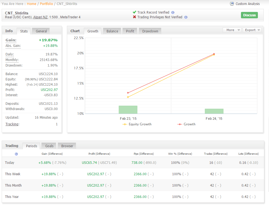Switch to the Stats tab

point(24,31)
